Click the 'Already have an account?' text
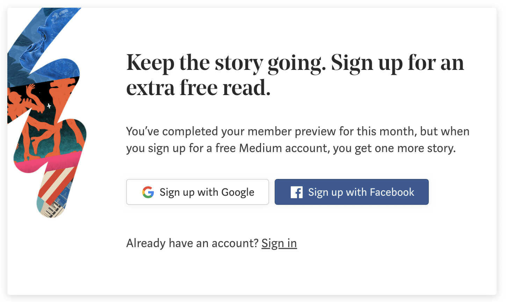The height and width of the screenshot is (302, 506). coord(193,243)
